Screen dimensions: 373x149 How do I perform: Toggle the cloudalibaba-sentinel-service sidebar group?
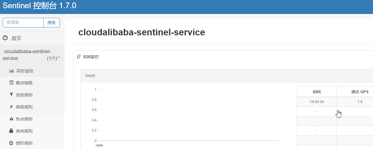(27, 55)
